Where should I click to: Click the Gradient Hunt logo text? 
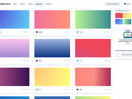pos(5,4)
